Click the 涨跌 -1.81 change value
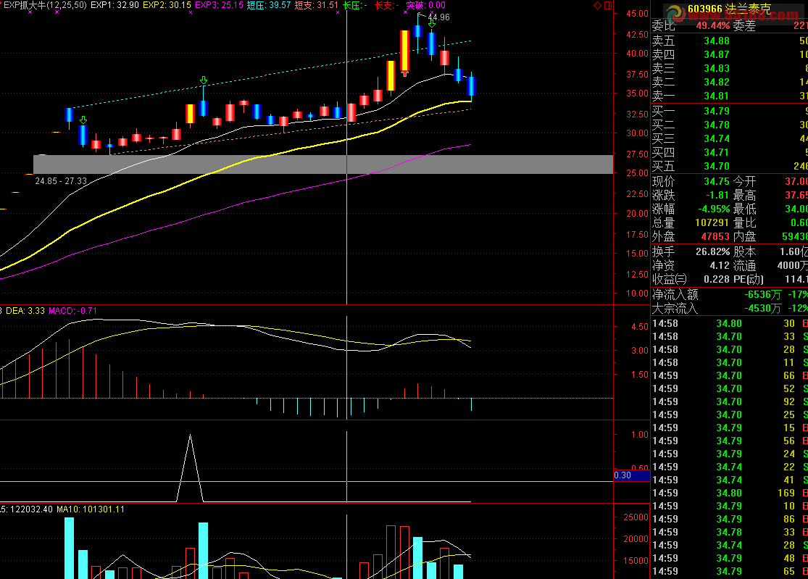This screenshot has width=808, height=579. 717,196
